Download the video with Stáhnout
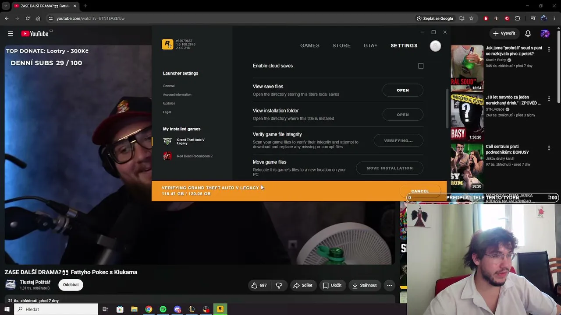561x315 pixels. (365, 285)
